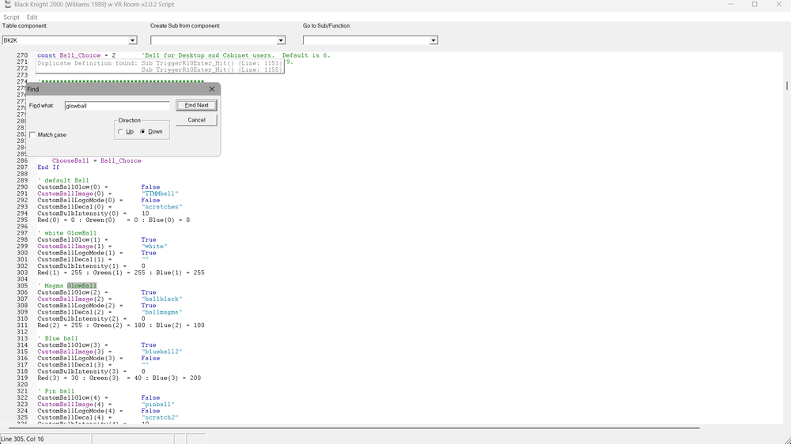The height and width of the screenshot is (444, 791).
Task: Open the Edit menu
Action: (32, 17)
